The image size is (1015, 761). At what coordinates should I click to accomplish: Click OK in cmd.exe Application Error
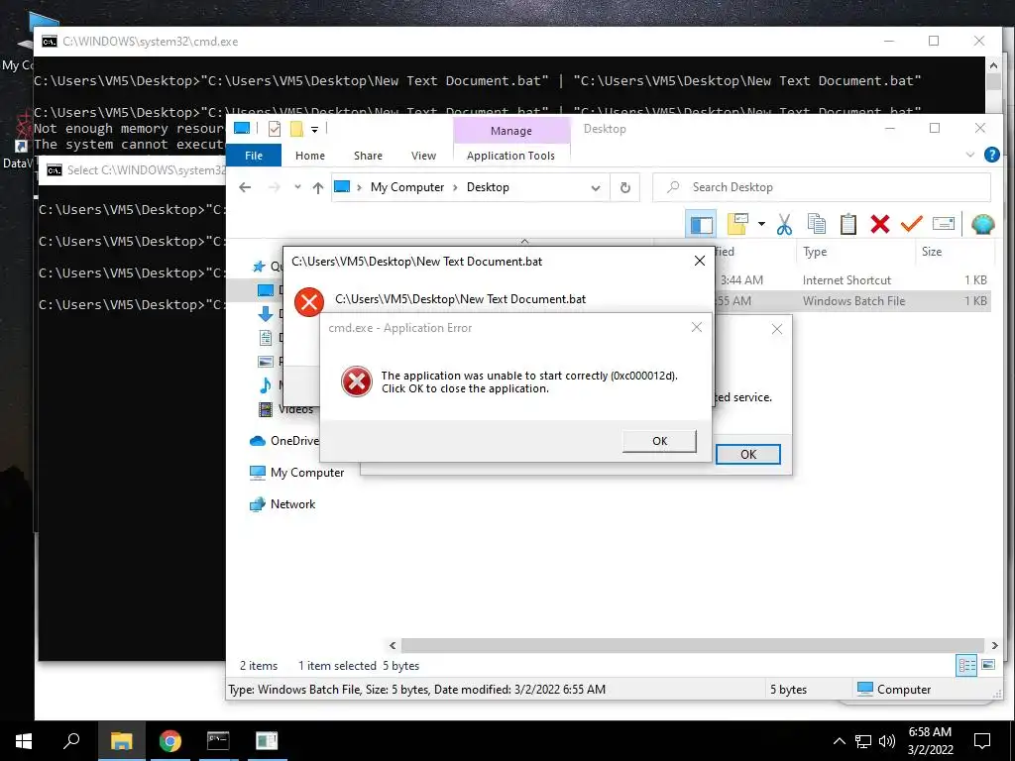click(659, 441)
